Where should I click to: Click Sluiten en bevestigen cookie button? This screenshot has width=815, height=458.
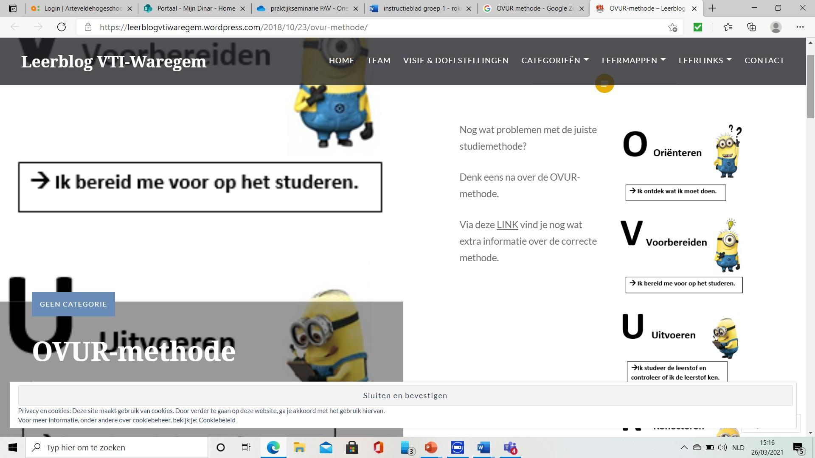(405, 395)
